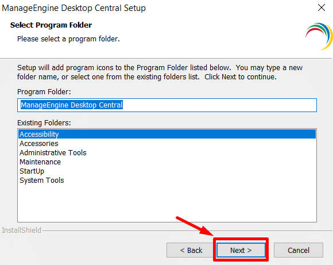Viewport: 333px width, 265px height.
Task: Pick the Maintenance folder entry
Action: pyautogui.click(x=167, y=162)
